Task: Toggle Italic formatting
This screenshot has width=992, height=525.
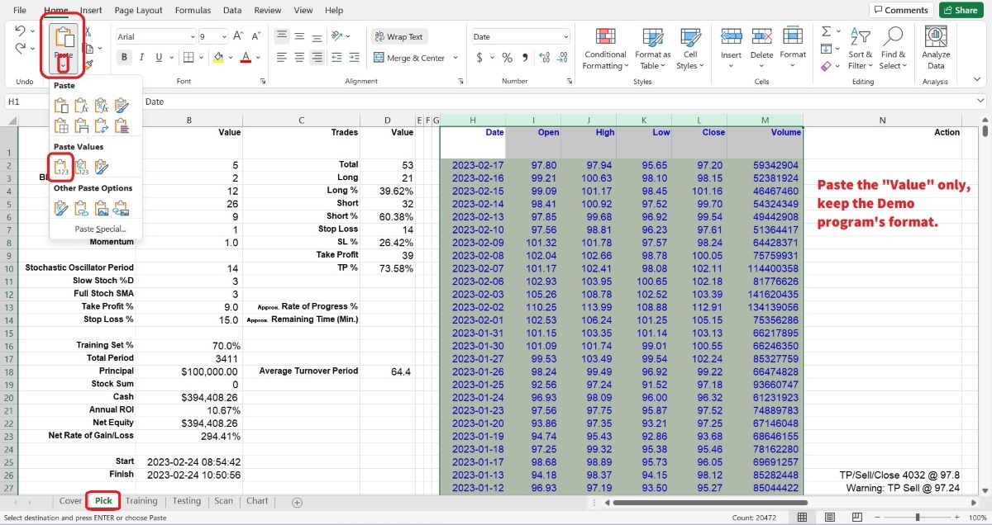Action: [x=142, y=58]
